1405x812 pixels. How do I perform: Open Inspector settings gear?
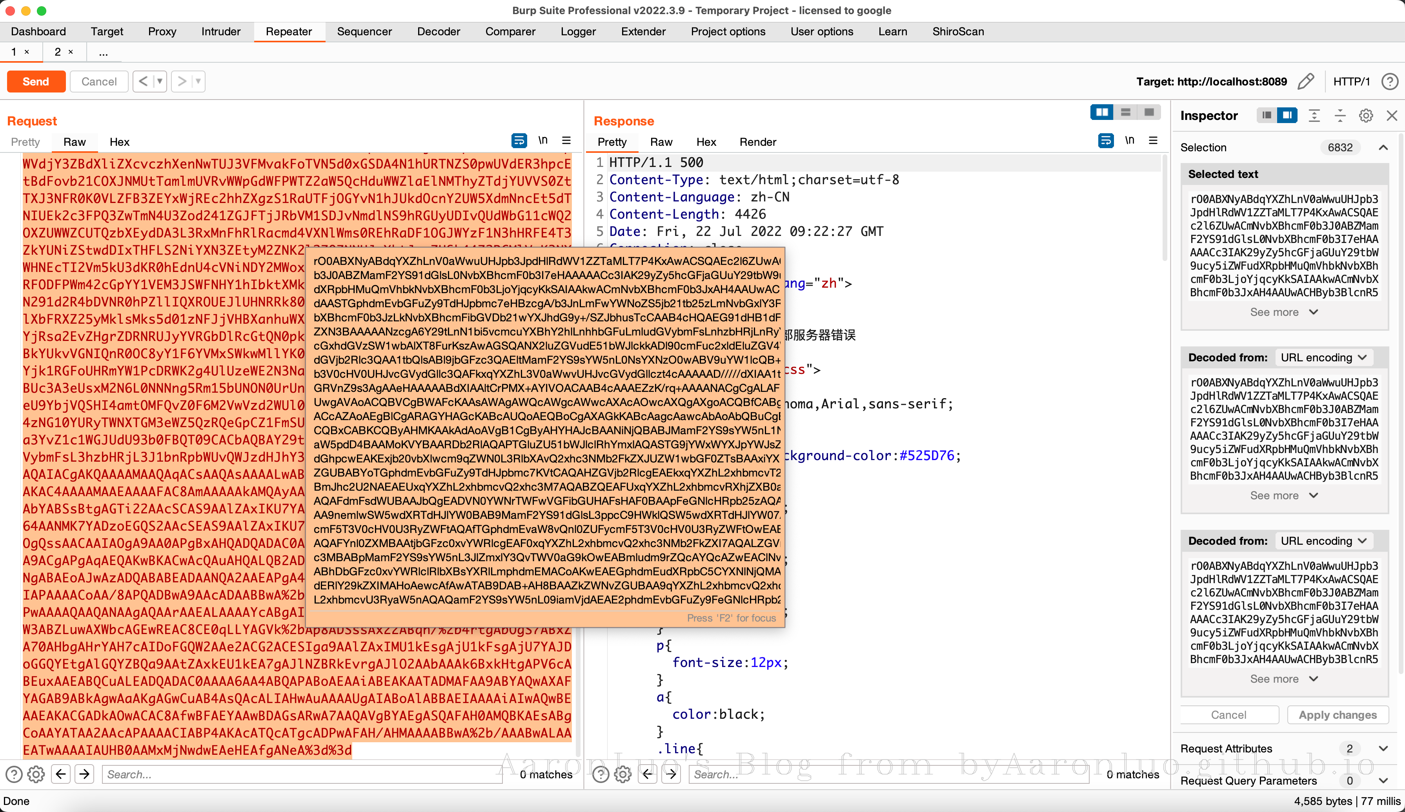coord(1365,115)
